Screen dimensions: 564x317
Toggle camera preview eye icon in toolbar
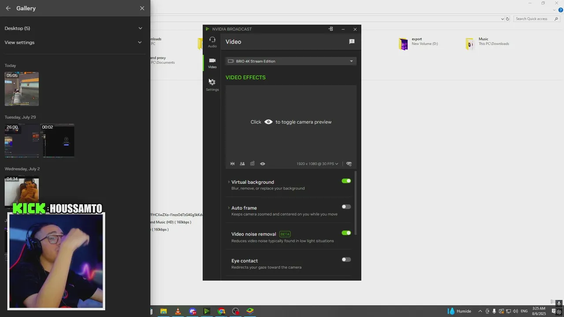pos(263,164)
